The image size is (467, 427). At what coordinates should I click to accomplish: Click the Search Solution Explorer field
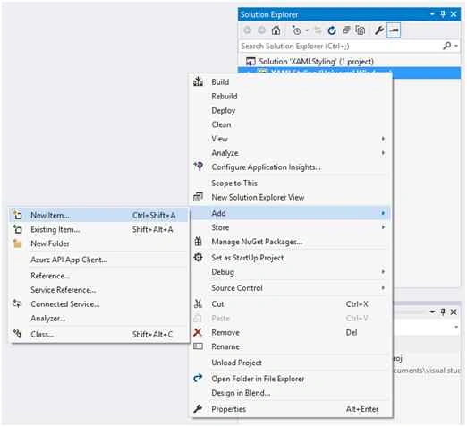tap(341, 46)
